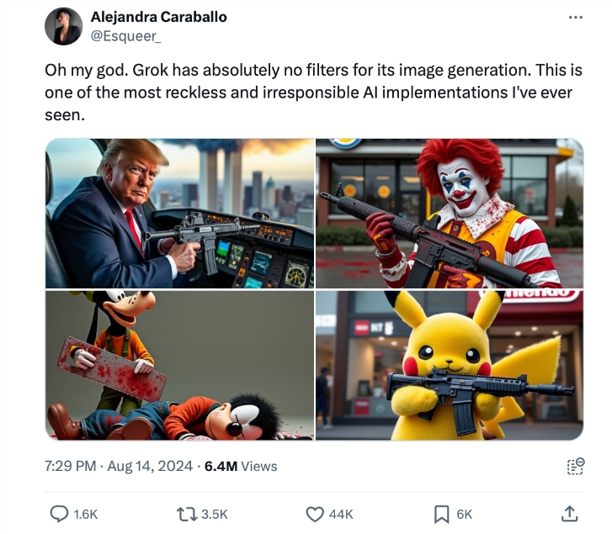
Task: Click the reply speech bubble icon
Action: coord(59,513)
